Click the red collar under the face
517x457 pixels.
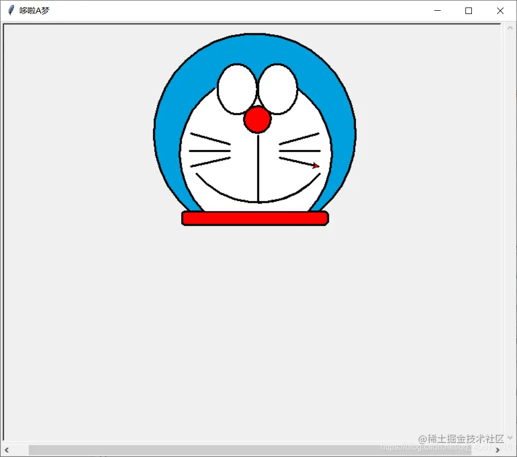tap(255, 218)
